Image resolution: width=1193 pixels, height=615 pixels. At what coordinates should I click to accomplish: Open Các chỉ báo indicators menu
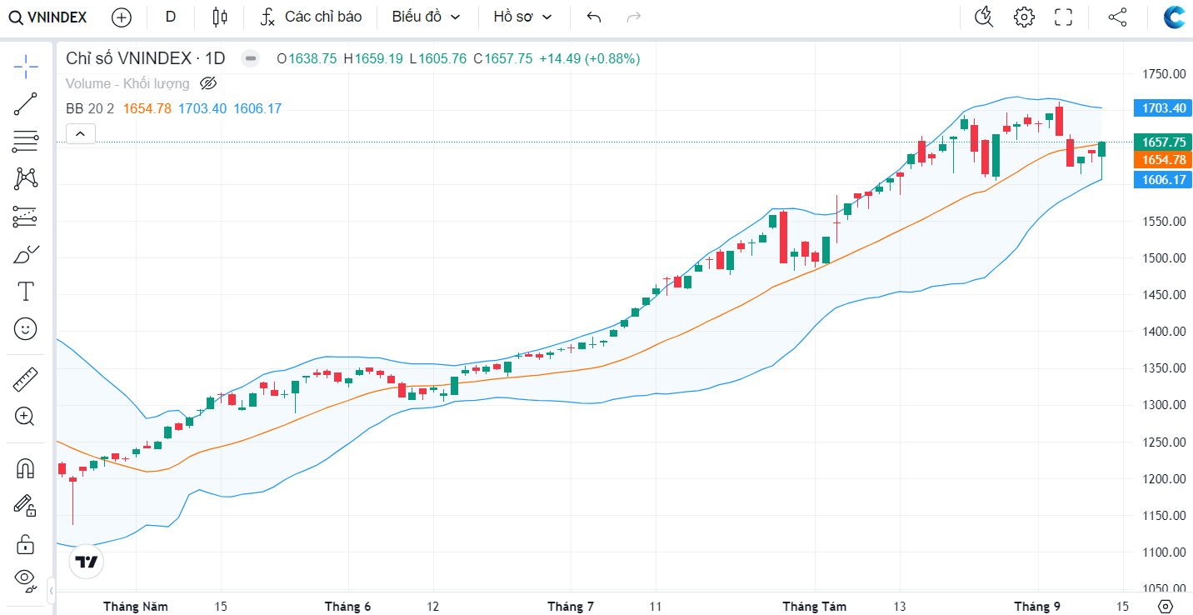point(310,17)
